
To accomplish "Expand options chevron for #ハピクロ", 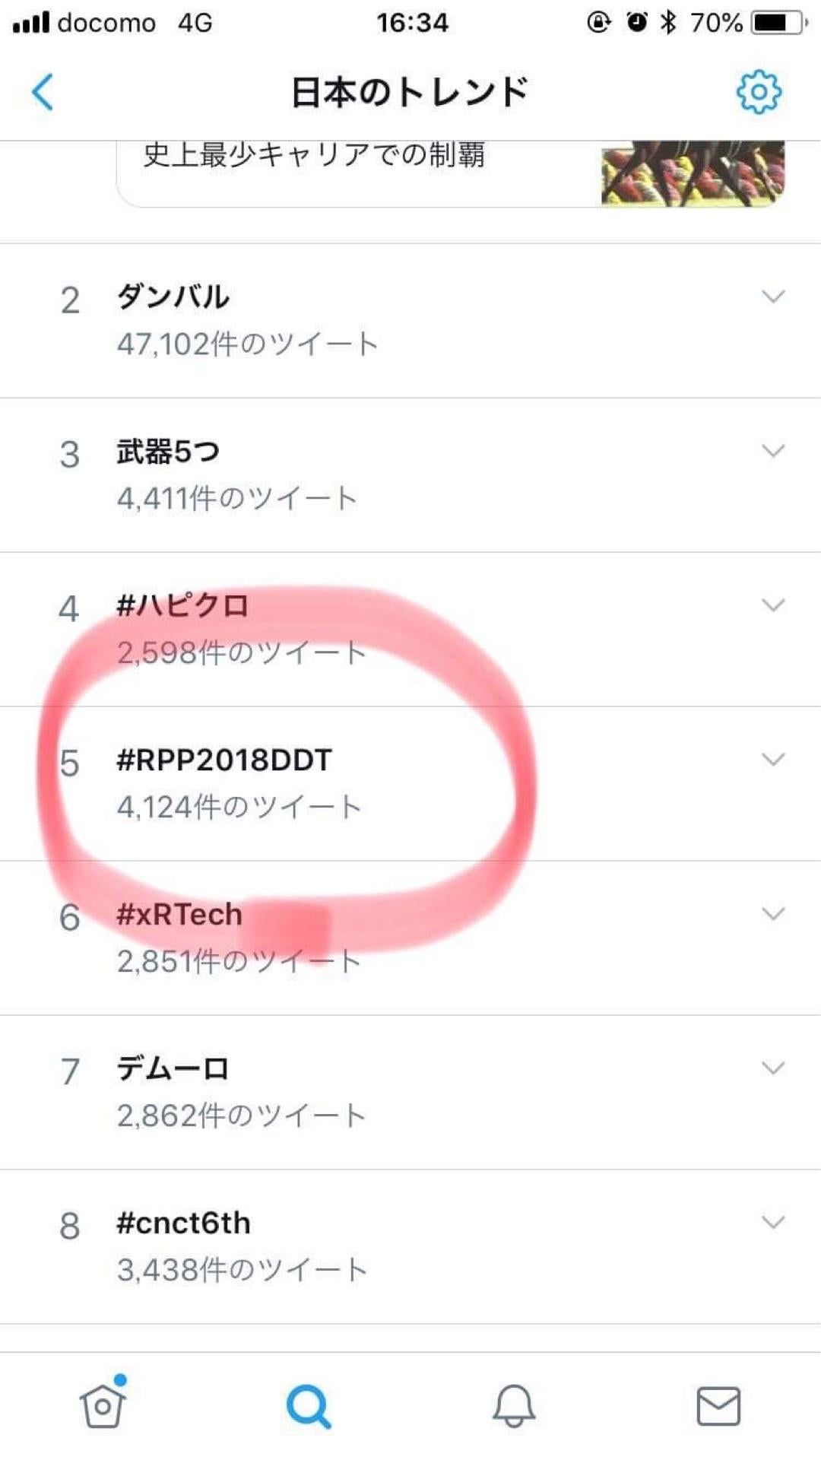I will (x=773, y=605).
